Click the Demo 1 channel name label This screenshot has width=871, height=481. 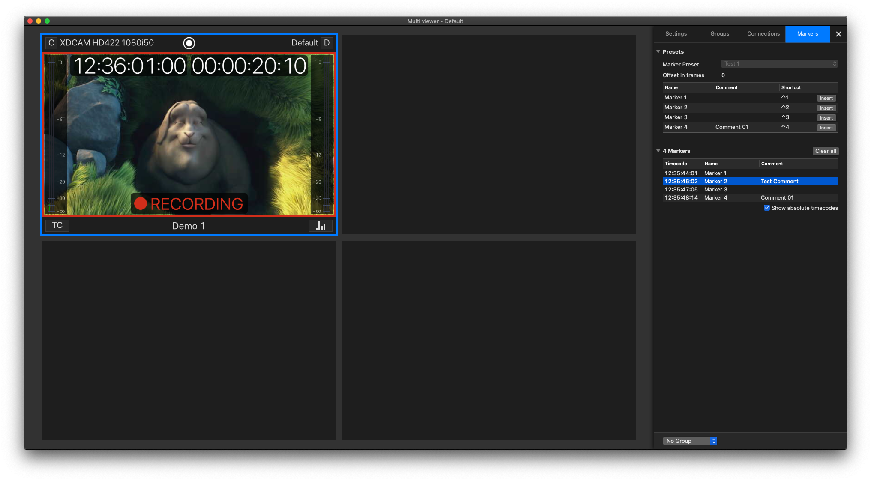189,226
